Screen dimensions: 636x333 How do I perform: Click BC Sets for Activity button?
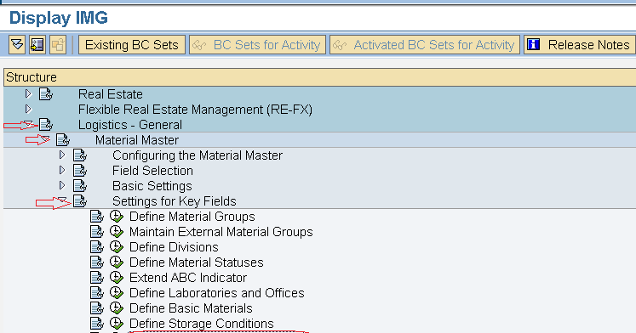pyautogui.click(x=258, y=44)
